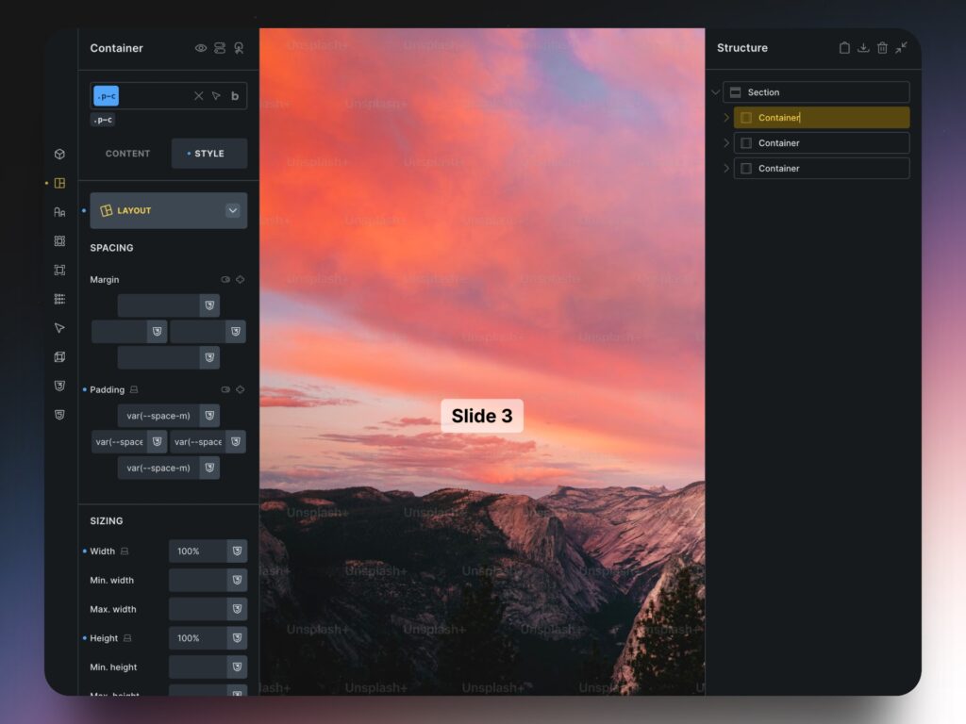
Task: Switch to the Content tab
Action: tap(127, 154)
